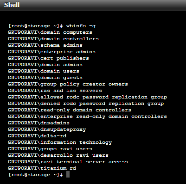This screenshot has height=184, width=186.
Task: Click the domain admins output line
Action: [45, 65]
